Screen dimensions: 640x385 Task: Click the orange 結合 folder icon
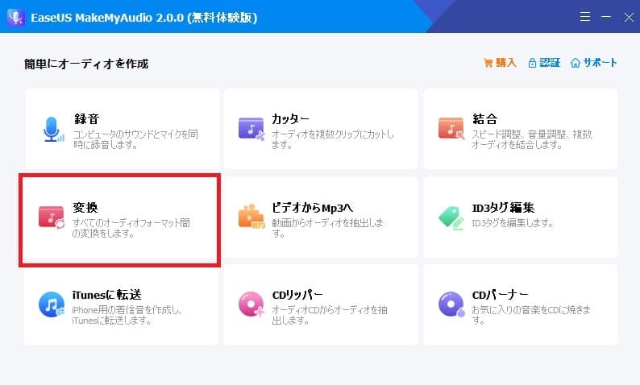click(x=451, y=129)
